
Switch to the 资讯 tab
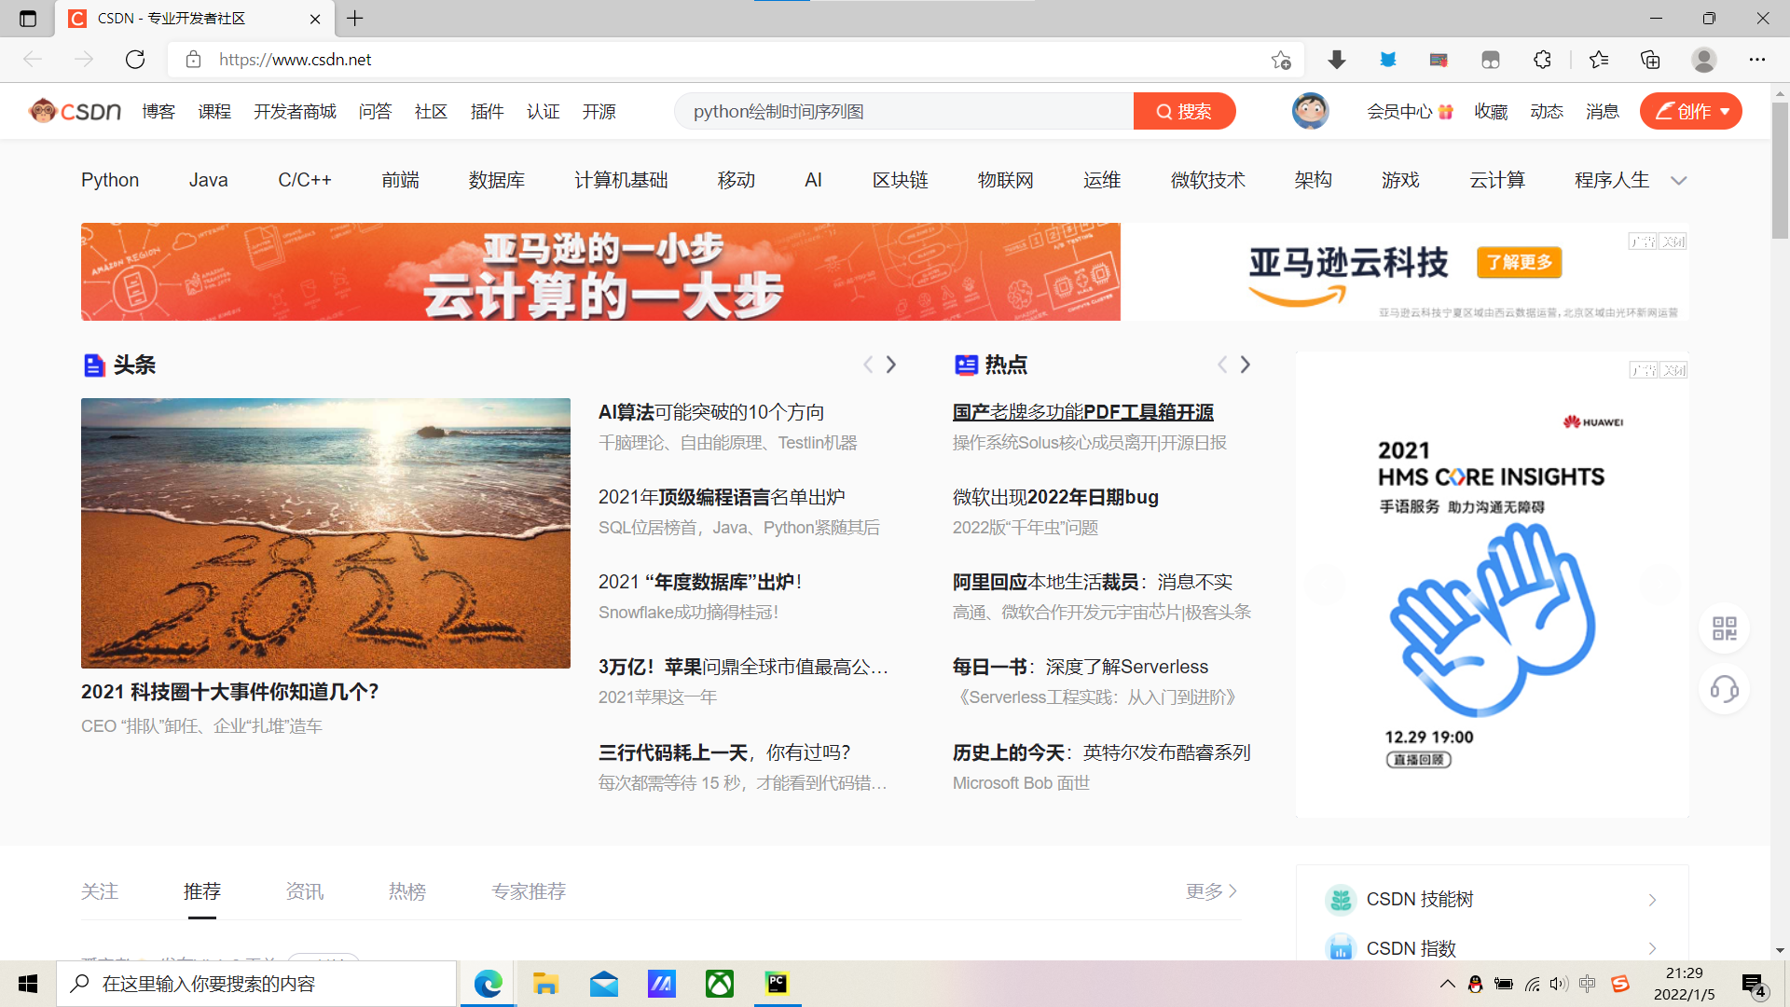304,891
